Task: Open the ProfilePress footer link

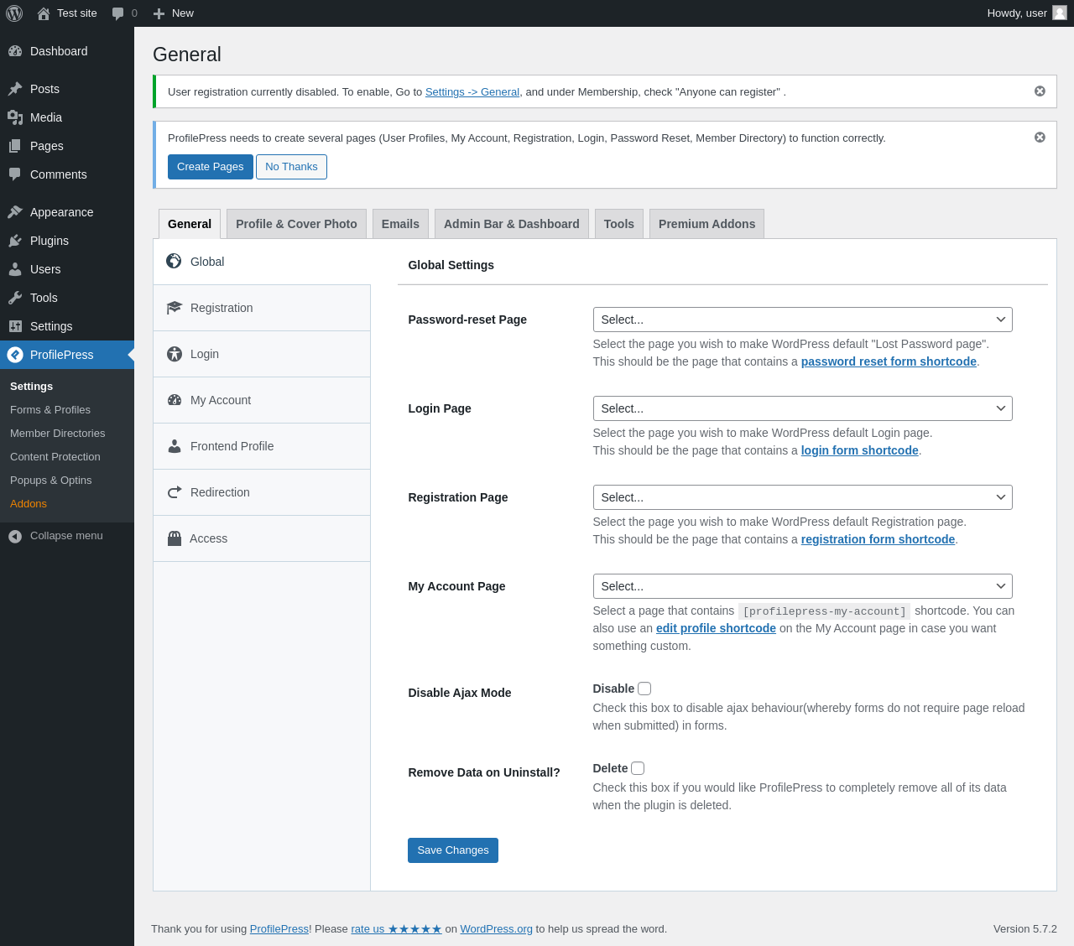Action: click(x=279, y=929)
